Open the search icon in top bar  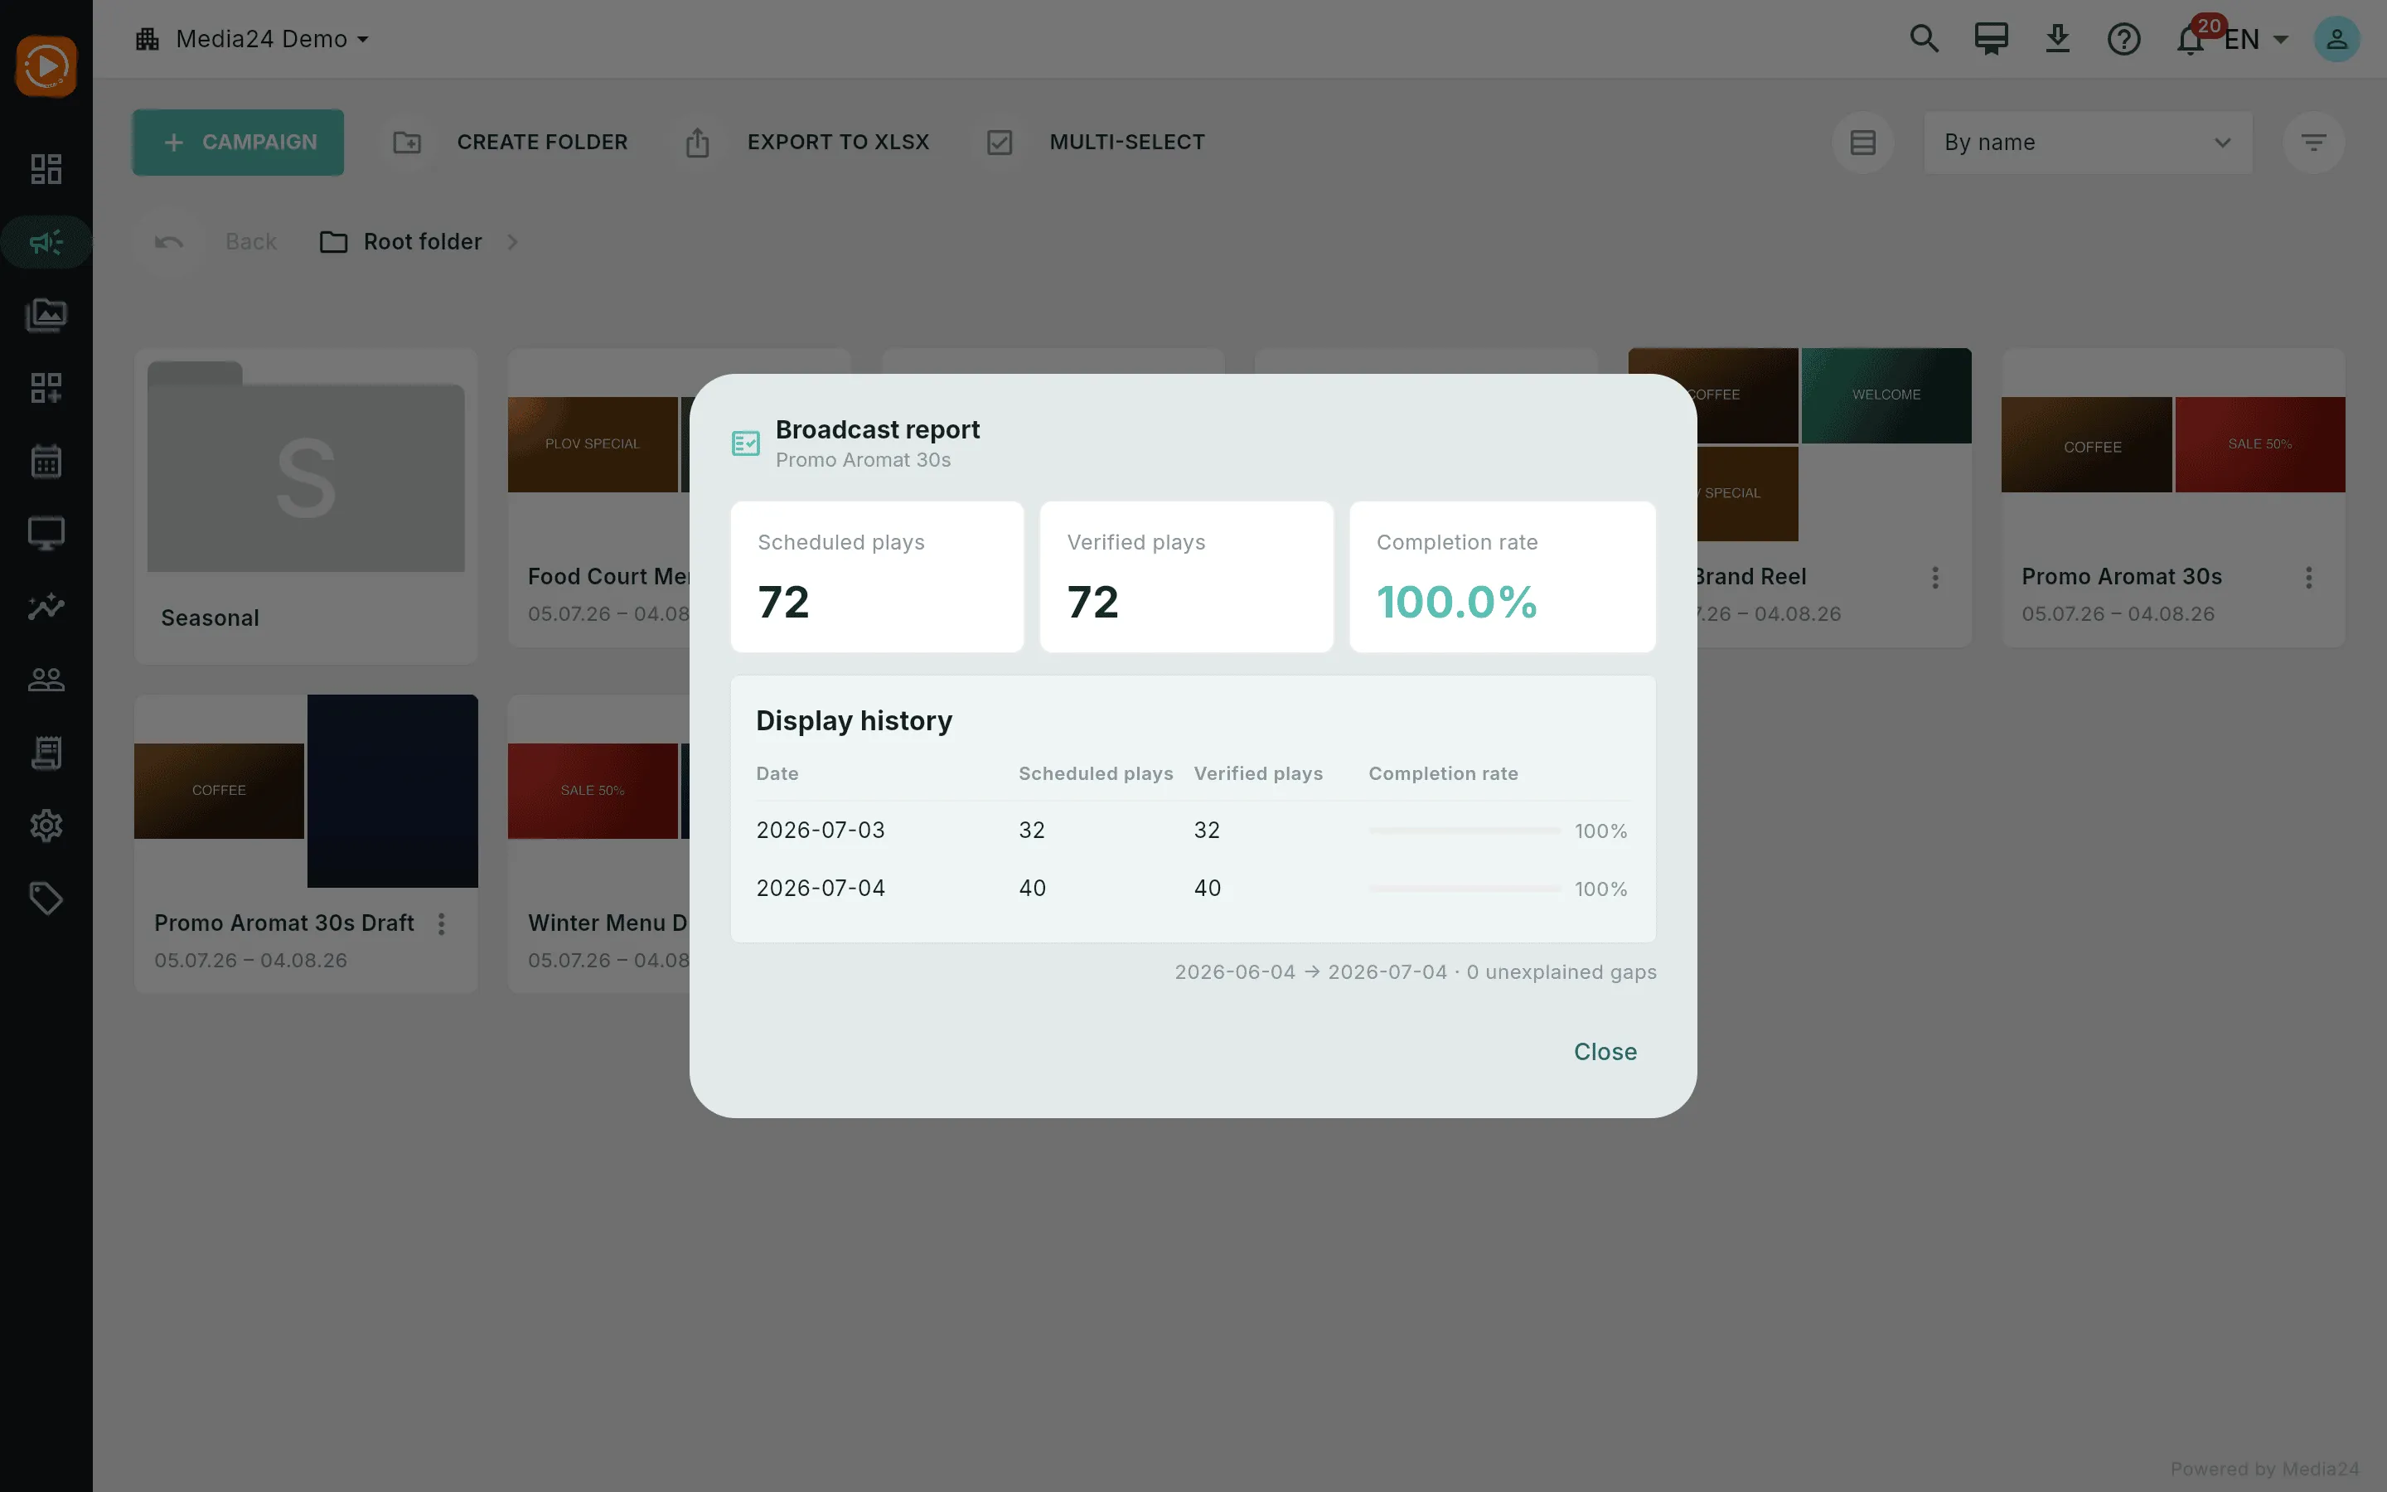[x=1924, y=40]
